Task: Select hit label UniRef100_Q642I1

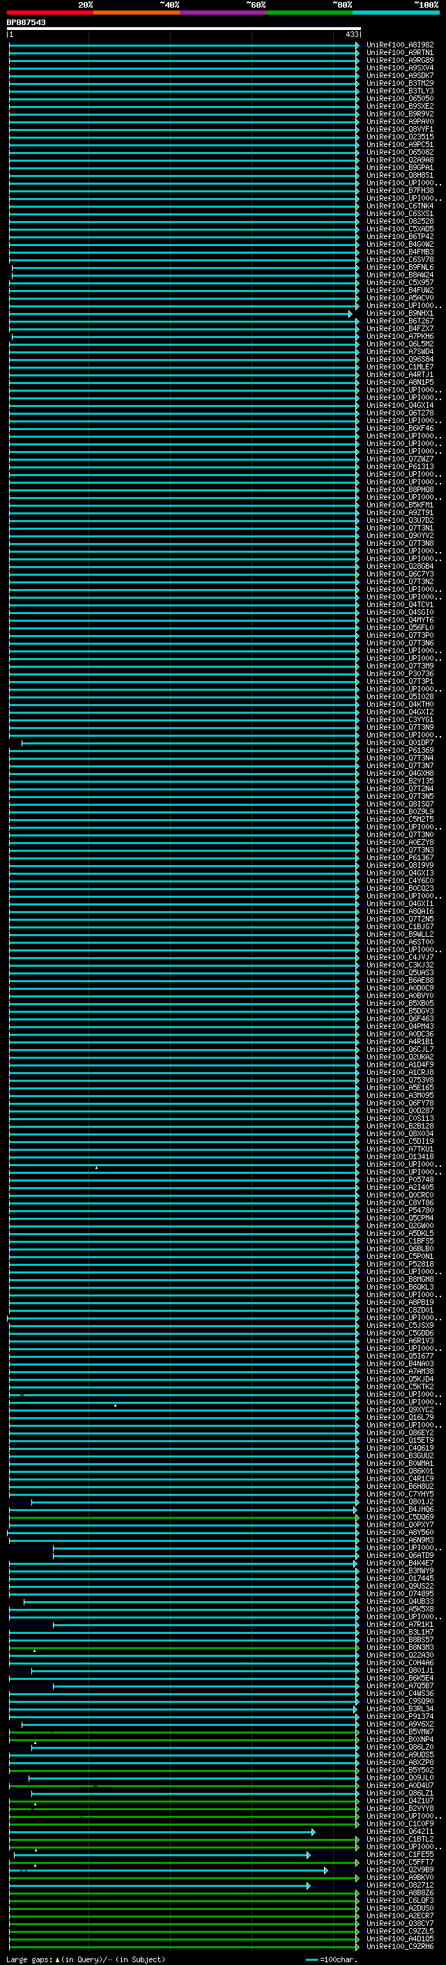Action: (x=399, y=1831)
